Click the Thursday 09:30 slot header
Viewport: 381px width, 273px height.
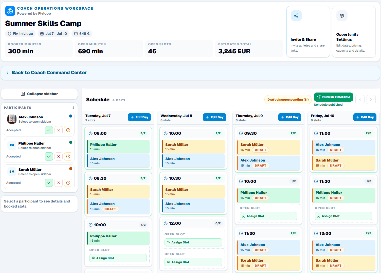[268, 133]
